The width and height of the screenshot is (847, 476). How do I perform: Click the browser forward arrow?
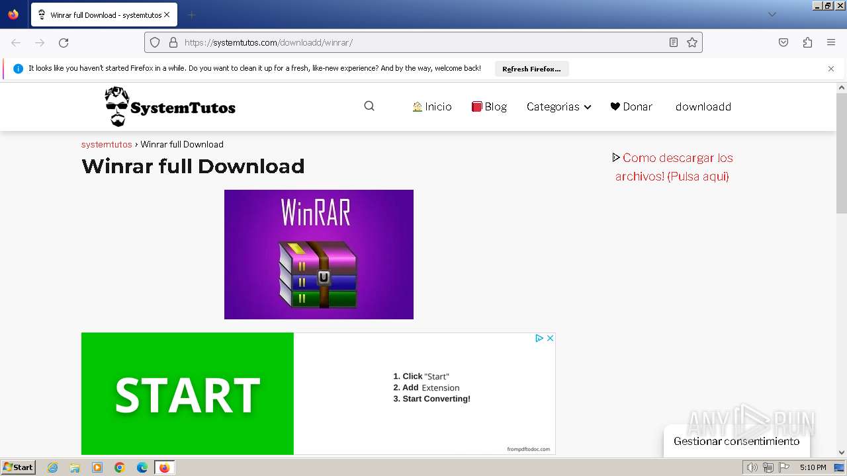coord(40,42)
